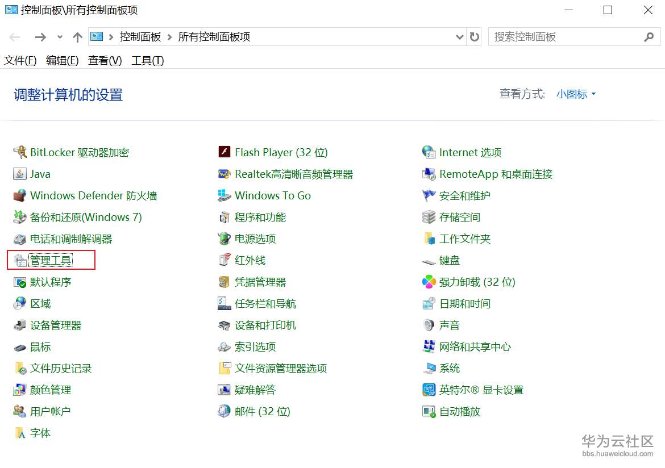The height and width of the screenshot is (468, 665).
Task: Open 电源选项
Action: 257,239
